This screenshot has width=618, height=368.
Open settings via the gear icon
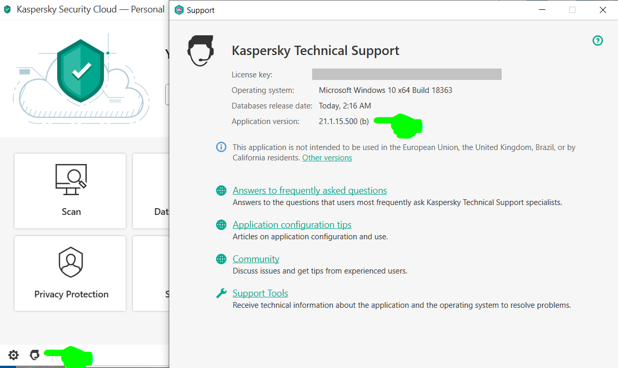coord(14,355)
